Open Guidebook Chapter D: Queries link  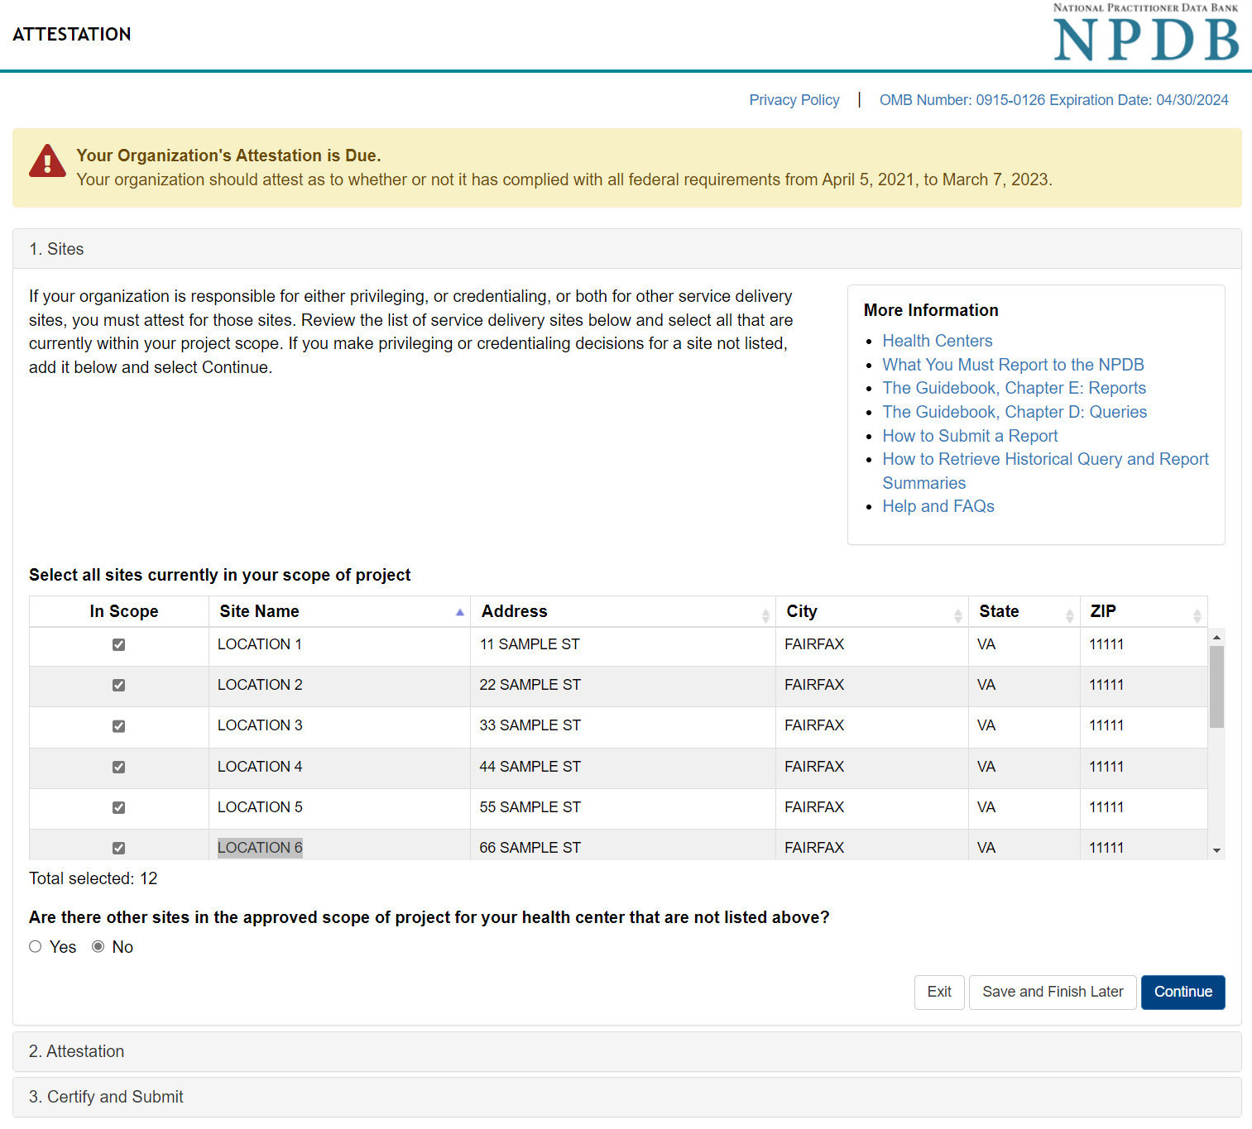[1015, 412]
